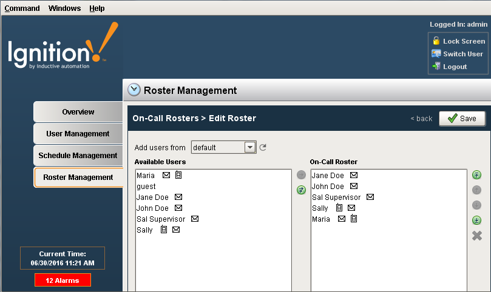Click the add all users green arrow icon

click(x=301, y=190)
